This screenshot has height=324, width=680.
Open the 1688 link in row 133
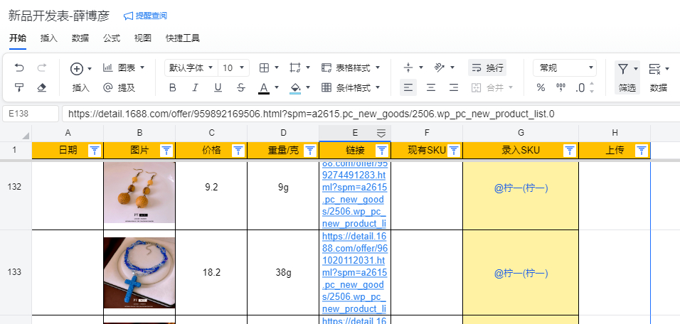tap(354, 272)
